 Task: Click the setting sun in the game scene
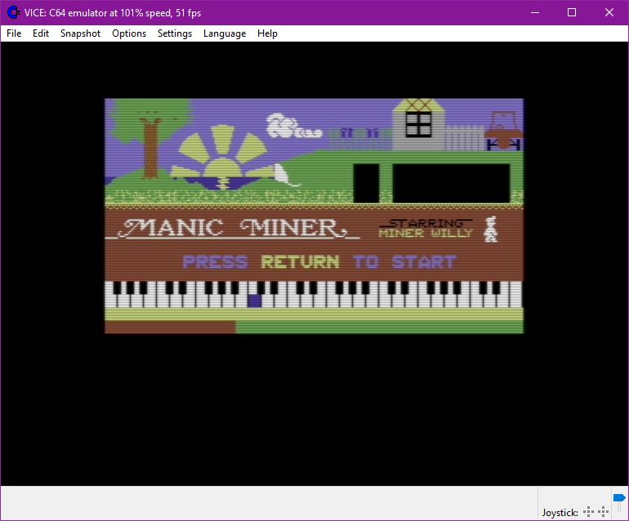coord(223,157)
